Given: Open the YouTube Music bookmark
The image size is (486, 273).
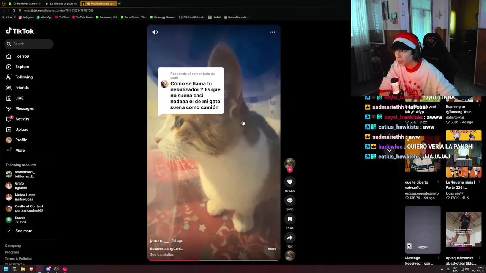Looking at the screenshot, I should pyautogui.click(x=82, y=17).
